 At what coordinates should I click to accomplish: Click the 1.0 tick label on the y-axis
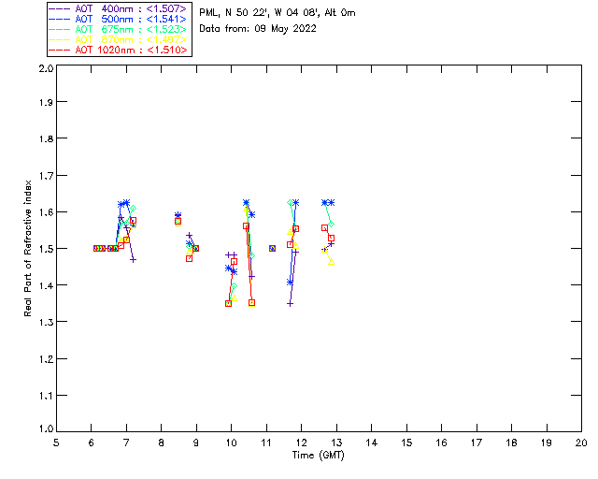[45, 429]
